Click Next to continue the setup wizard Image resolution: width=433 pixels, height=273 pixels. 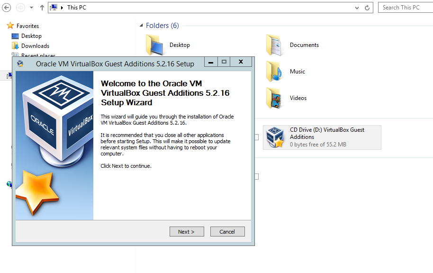[x=187, y=232]
